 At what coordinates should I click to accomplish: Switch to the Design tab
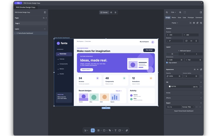click(168, 18)
